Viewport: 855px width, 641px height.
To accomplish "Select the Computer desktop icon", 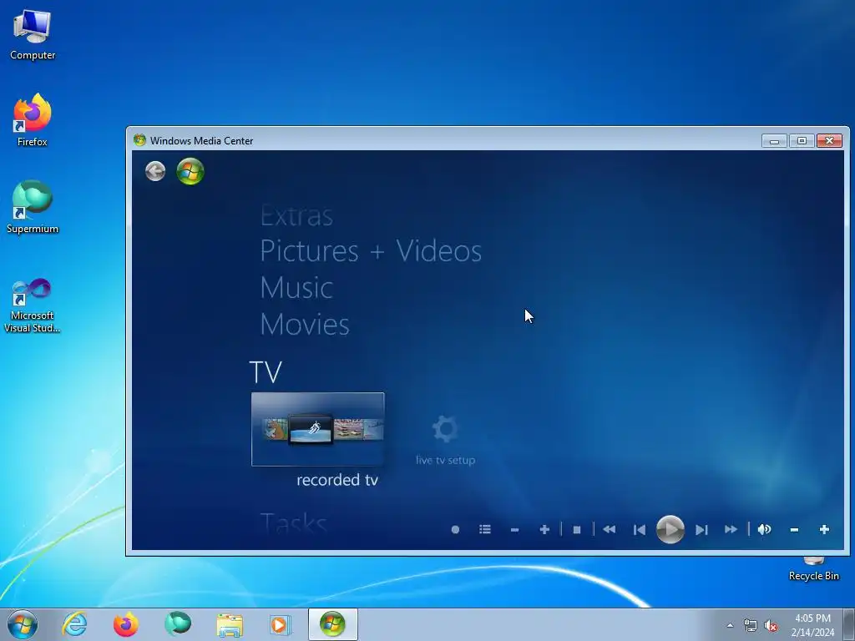I will [x=33, y=34].
